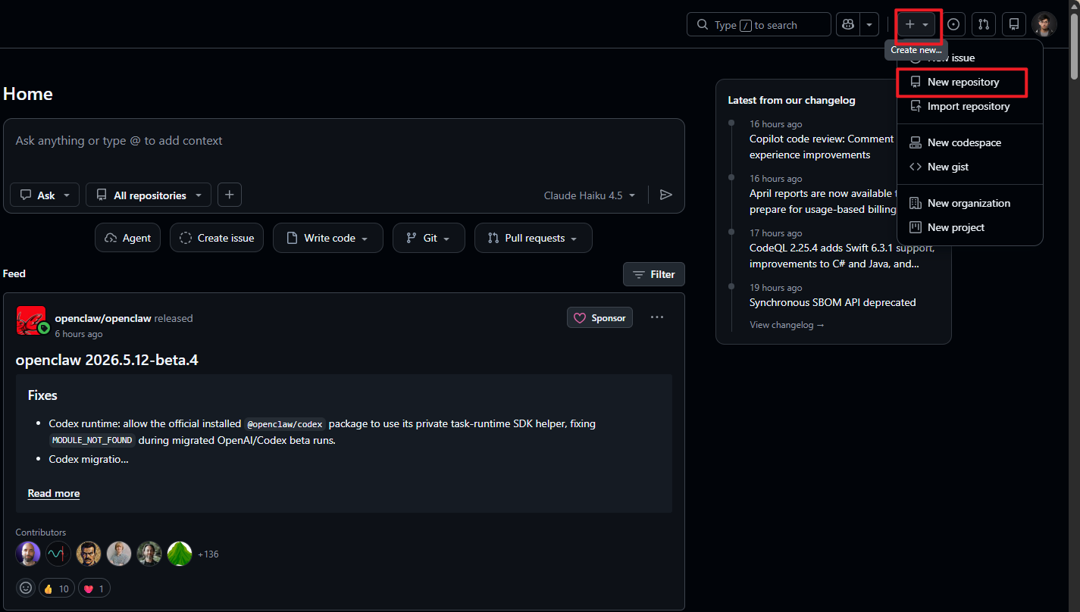
Task: Click the '6 hours ago' release timestamp
Action: click(79, 334)
